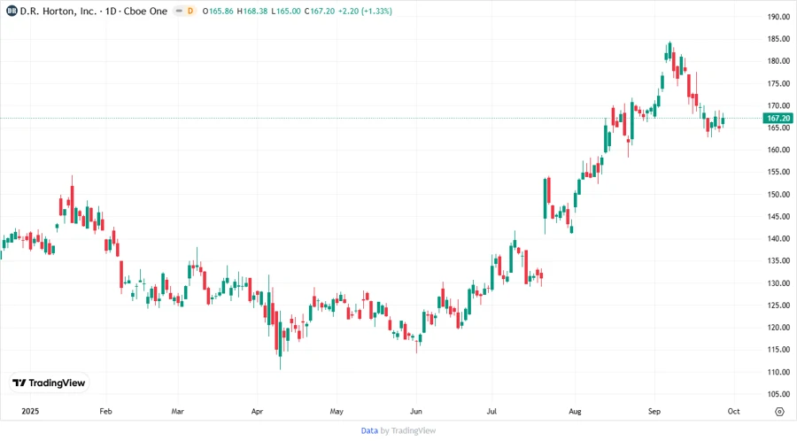Viewport: 797px width, 441px height.
Task: Click the Mar time axis label
Action: (177, 411)
